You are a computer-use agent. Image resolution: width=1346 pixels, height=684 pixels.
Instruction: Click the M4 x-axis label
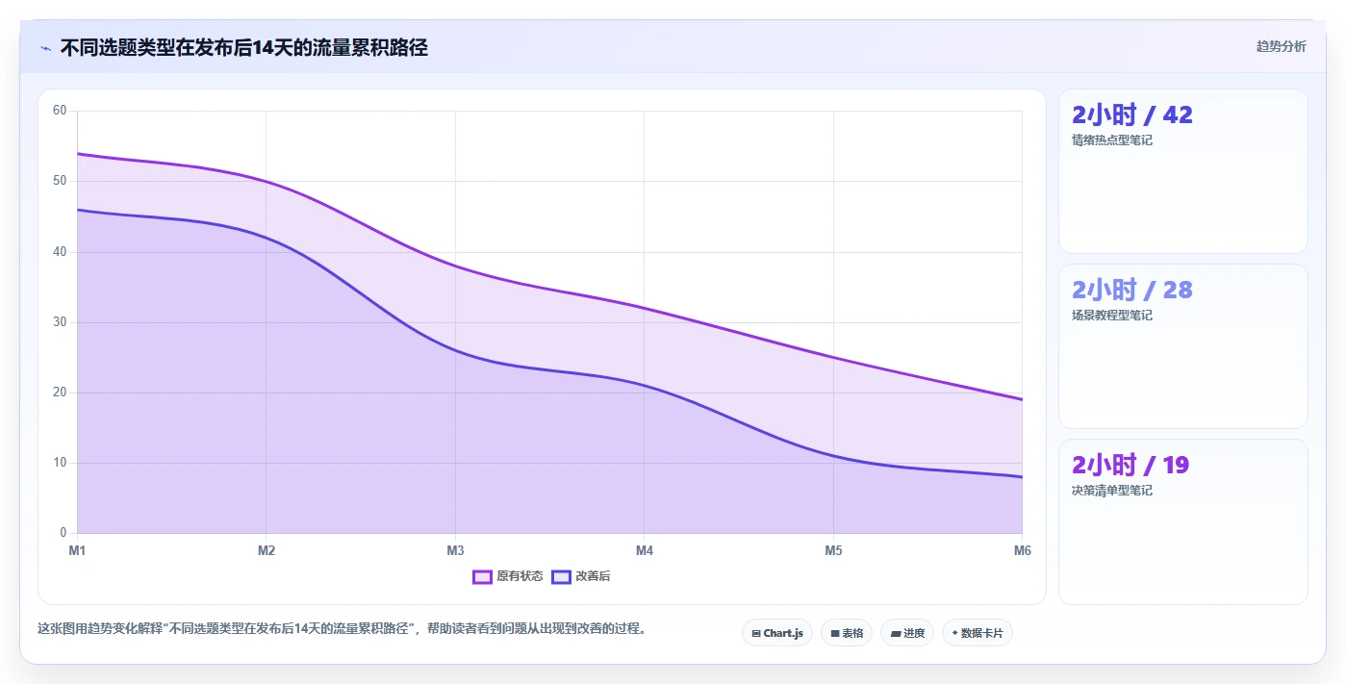(645, 551)
